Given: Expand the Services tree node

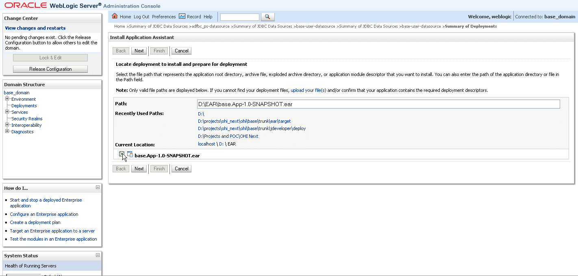Looking at the screenshot, I should click(7, 112).
